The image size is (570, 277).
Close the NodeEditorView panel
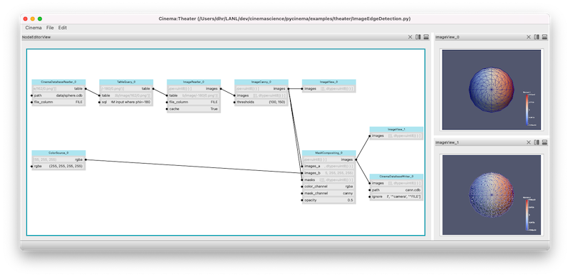click(x=410, y=37)
